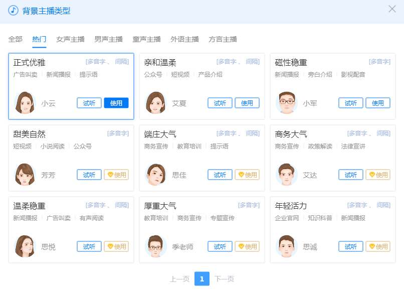Click 芳芳's avatar
The image size is (404, 293).
click(25, 175)
